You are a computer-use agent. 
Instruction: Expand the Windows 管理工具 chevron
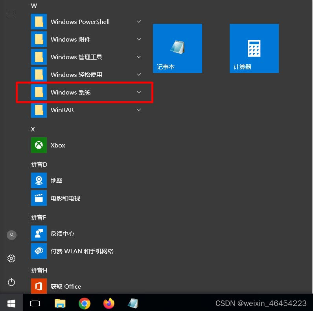(x=139, y=57)
